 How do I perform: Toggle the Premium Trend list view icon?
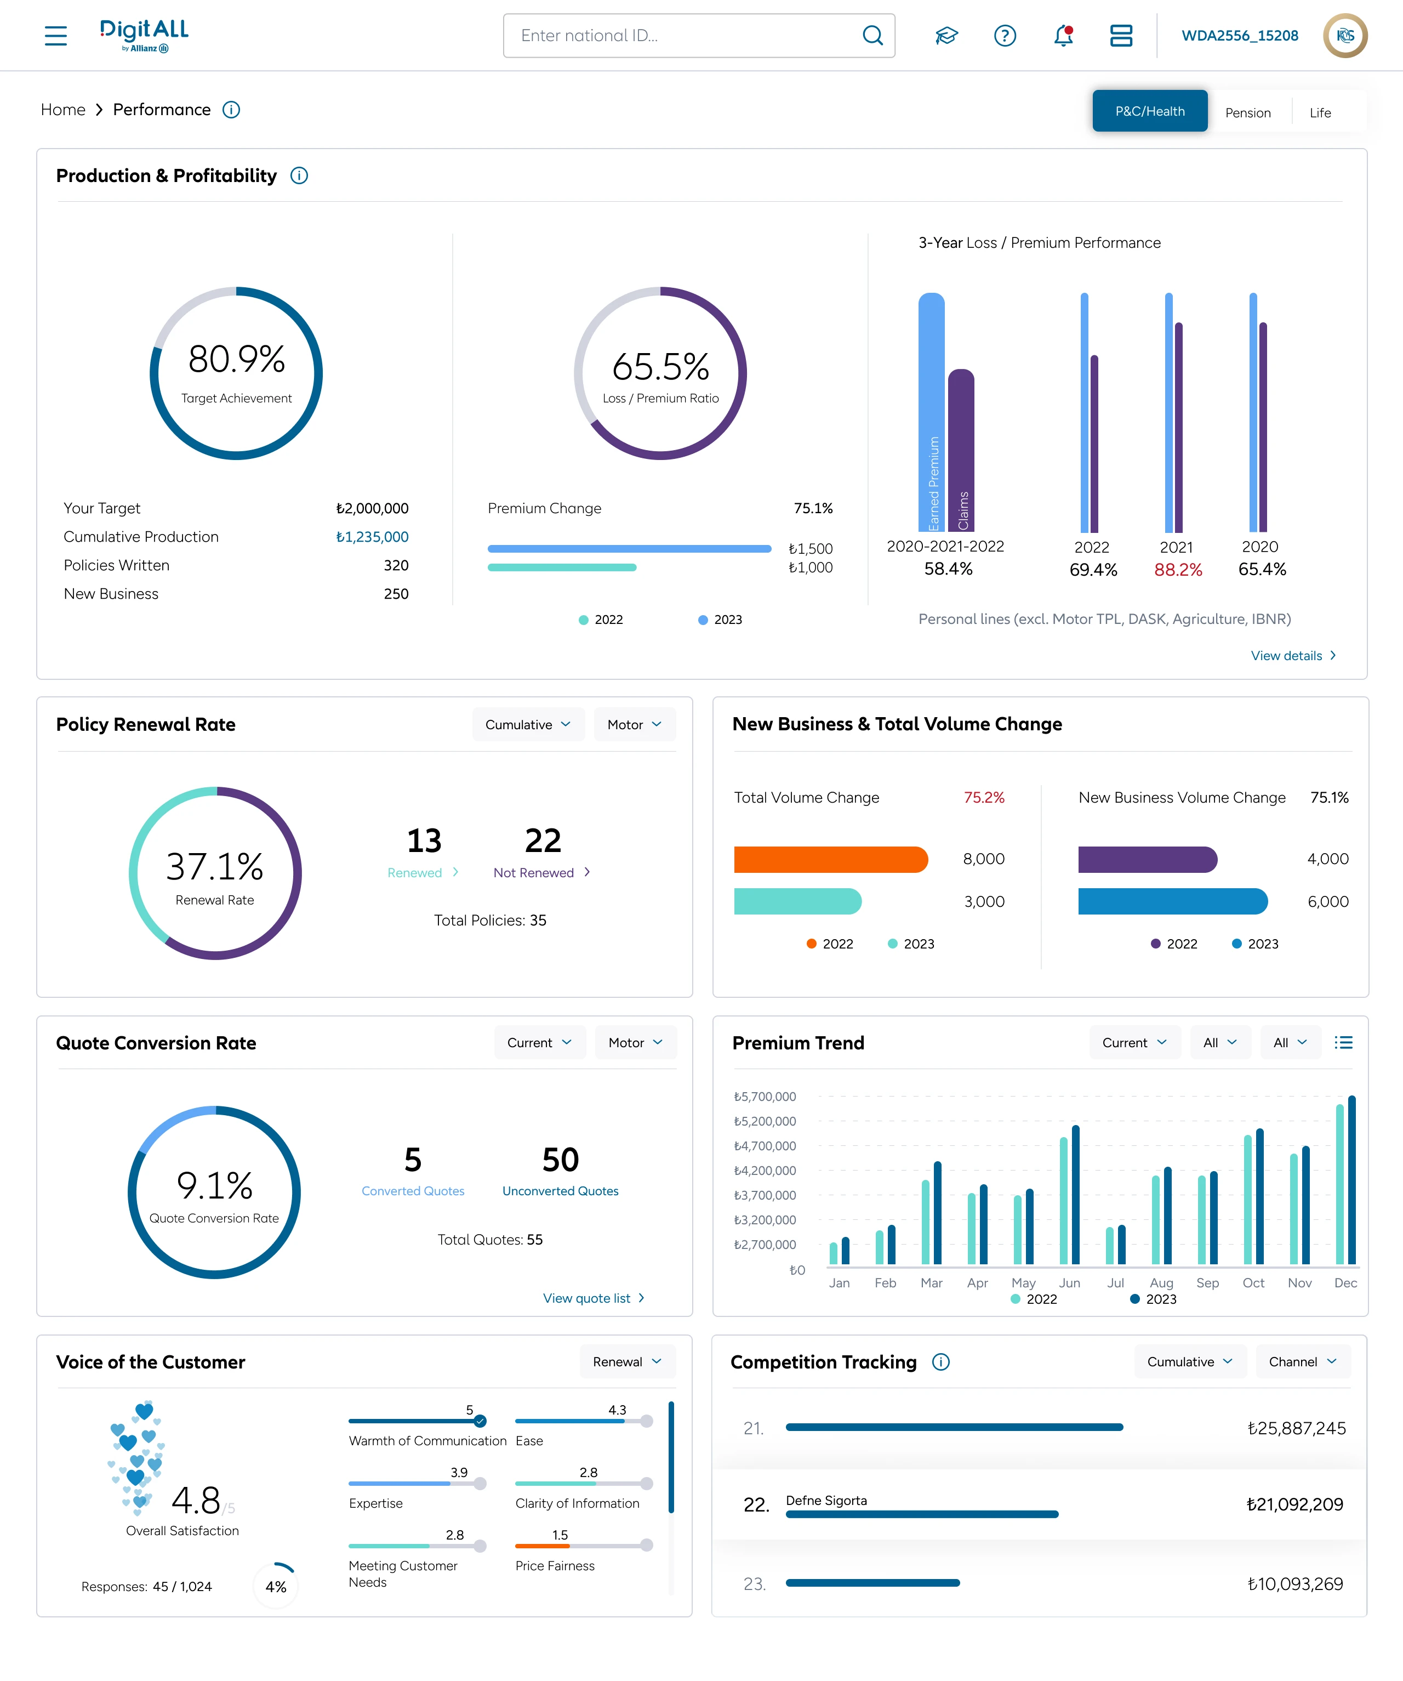point(1344,1042)
